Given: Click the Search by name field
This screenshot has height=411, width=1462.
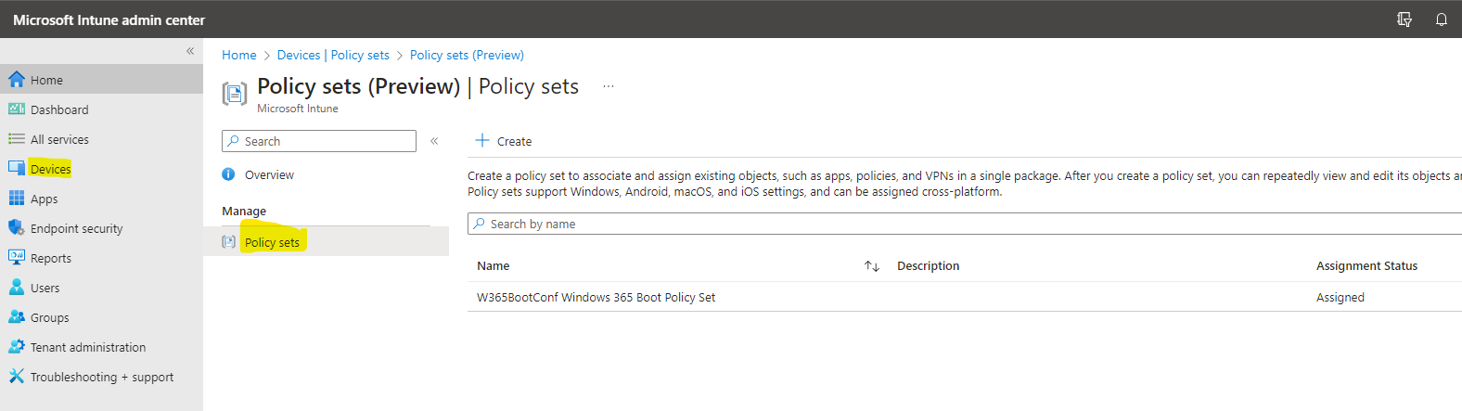Looking at the screenshot, I should click(965, 224).
